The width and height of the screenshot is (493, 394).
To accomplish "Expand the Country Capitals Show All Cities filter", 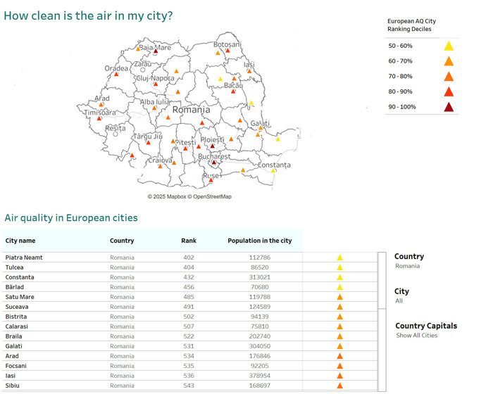I will pyautogui.click(x=416, y=335).
